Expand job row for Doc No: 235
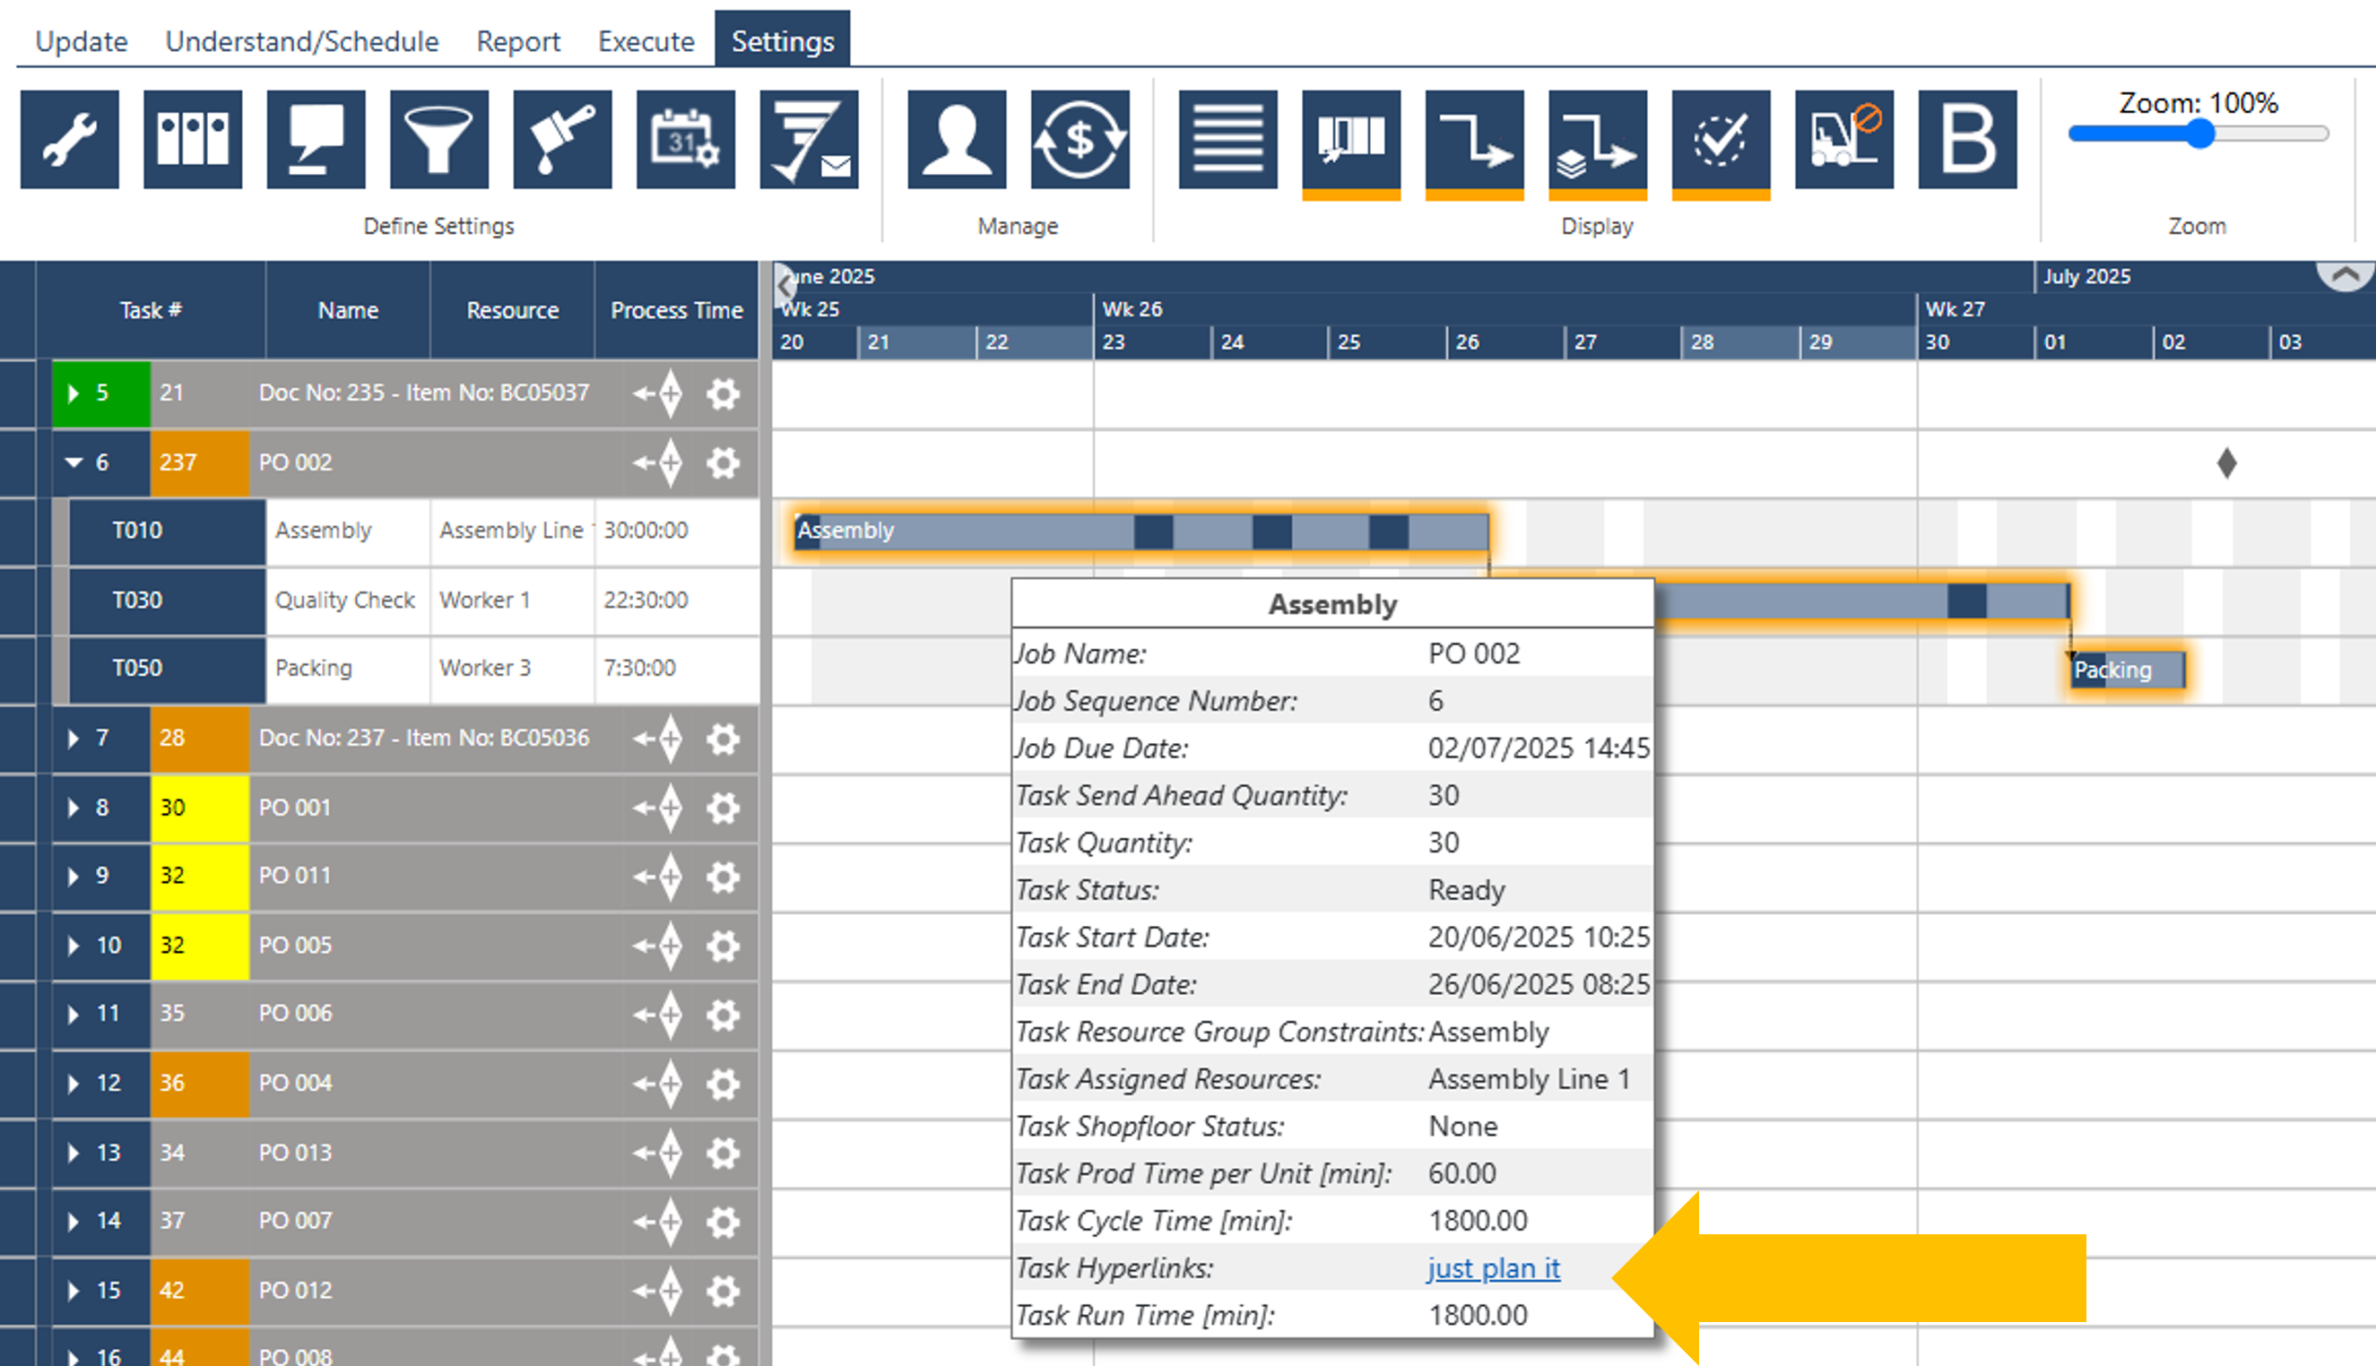Image resolution: width=2376 pixels, height=1366 pixels. tap(74, 393)
